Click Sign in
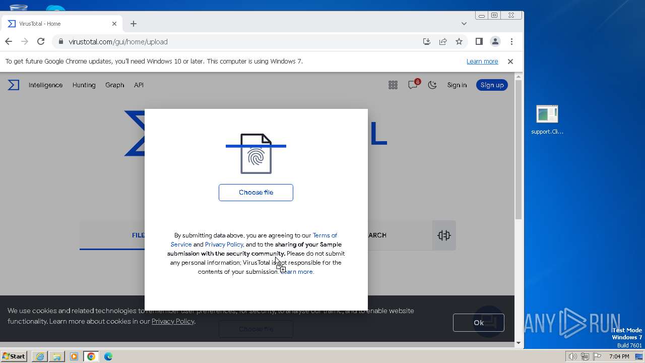Viewport: 645px width, 363px height. pyautogui.click(x=457, y=85)
